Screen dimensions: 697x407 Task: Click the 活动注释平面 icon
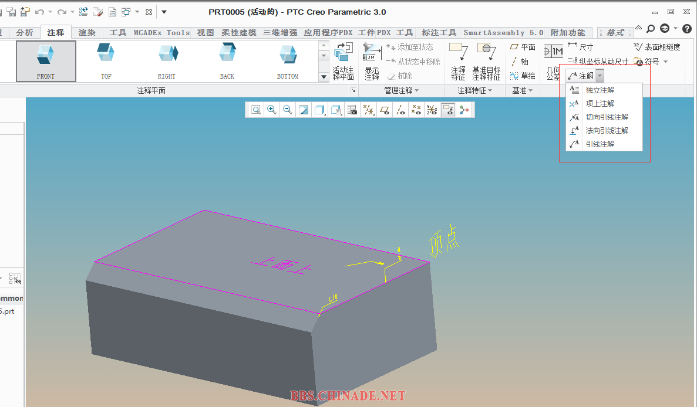[343, 60]
